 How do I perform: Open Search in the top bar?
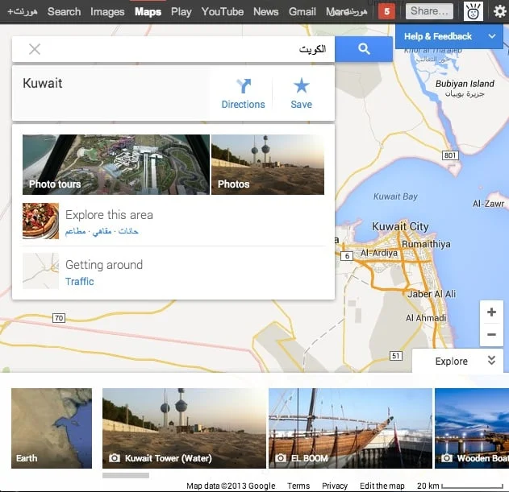64,11
